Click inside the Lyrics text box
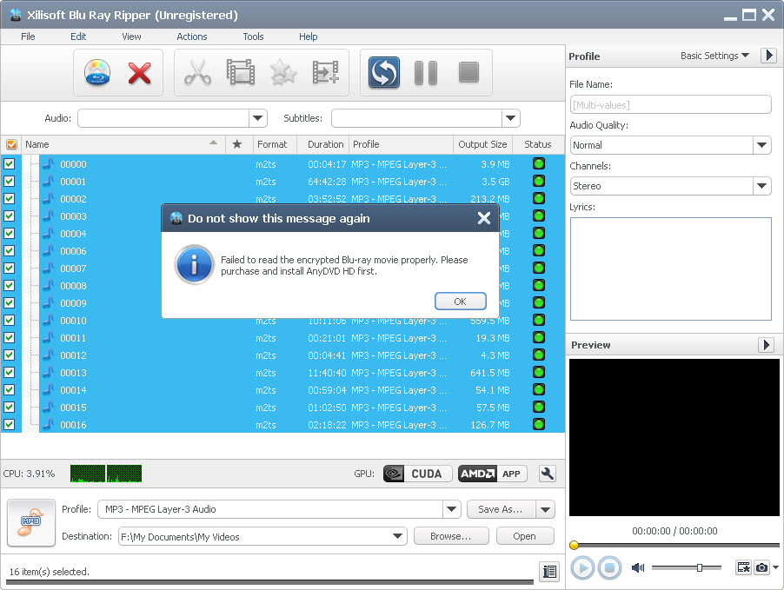The width and height of the screenshot is (784, 590). pyautogui.click(x=670, y=268)
